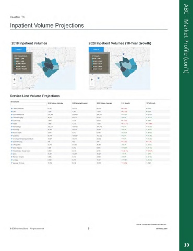Click the plus icon beside General Medicine
This screenshot has height=251, width=193.
(11, 115)
